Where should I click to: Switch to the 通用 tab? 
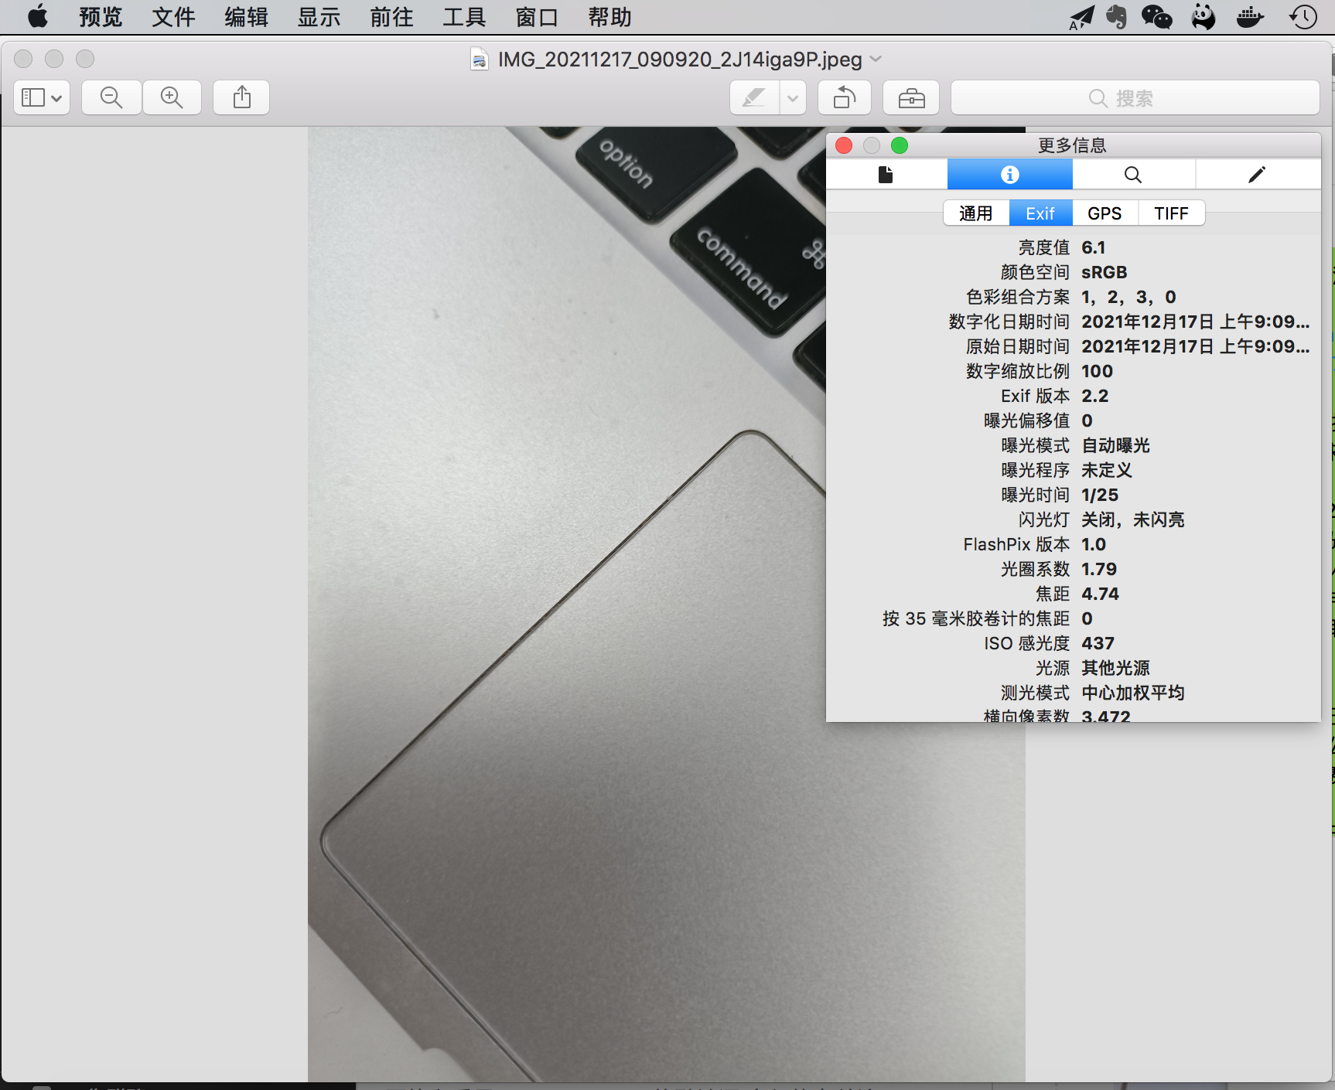pos(976,213)
